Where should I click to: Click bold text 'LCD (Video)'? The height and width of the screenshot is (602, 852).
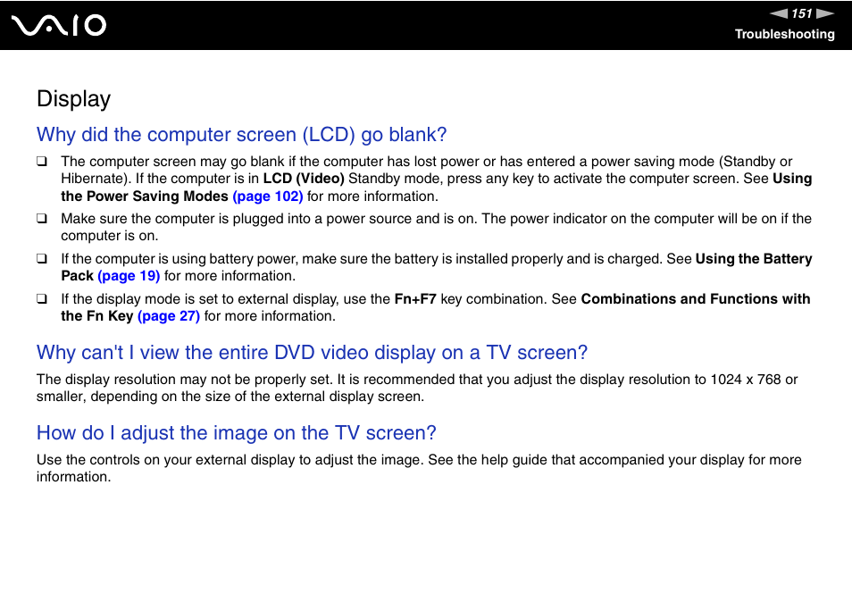point(304,179)
